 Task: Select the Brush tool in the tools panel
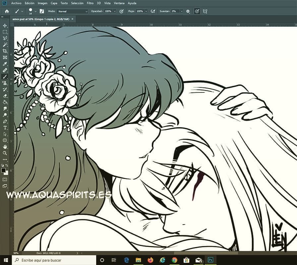pos(5,77)
